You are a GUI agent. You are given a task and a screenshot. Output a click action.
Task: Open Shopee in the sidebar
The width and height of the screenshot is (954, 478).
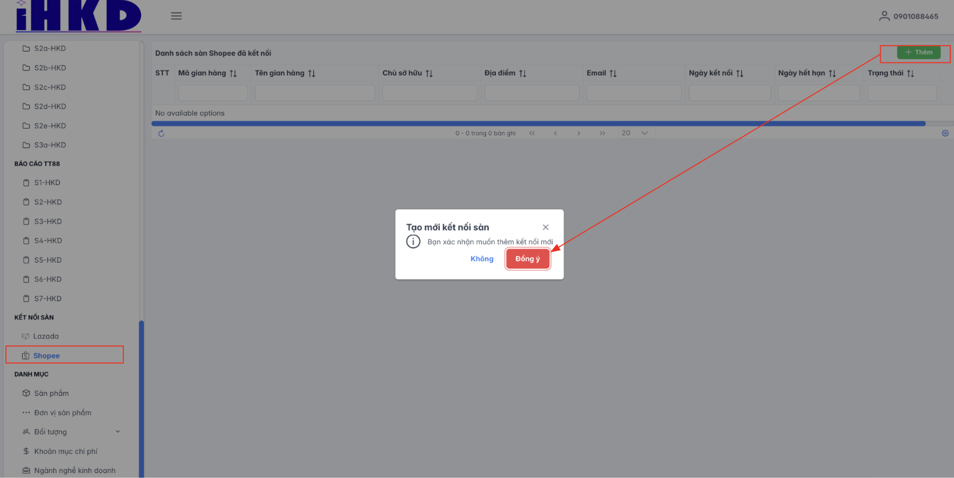point(46,356)
